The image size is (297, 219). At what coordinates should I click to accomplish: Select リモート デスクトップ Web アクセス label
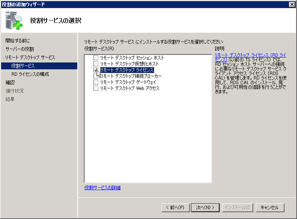[130, 88]
